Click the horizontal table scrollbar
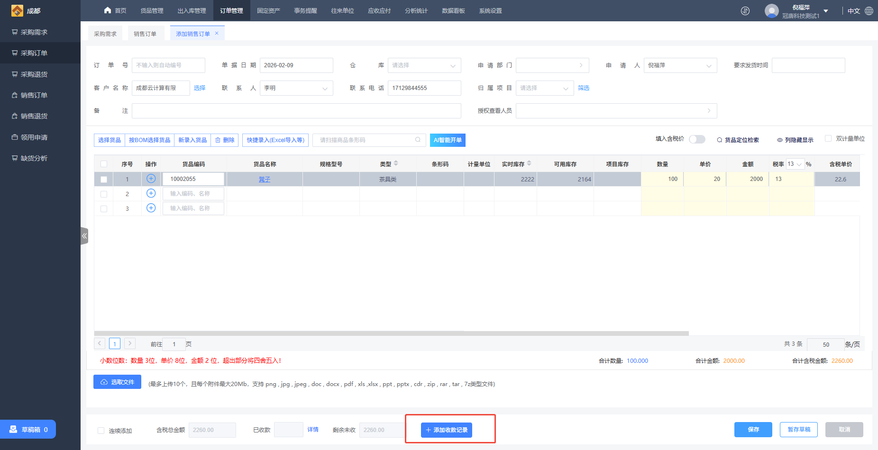 click(x=391, y=333)
